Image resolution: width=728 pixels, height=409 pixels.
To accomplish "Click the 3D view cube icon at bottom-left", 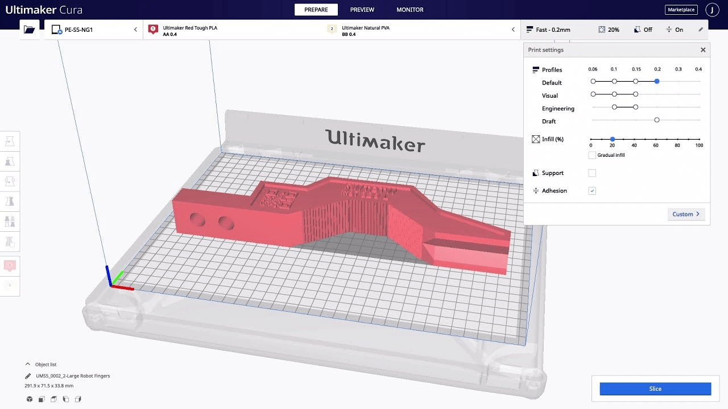I will pos(30,399).
